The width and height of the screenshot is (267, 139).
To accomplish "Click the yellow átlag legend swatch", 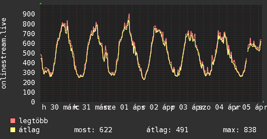I will [x=13, y=130].
